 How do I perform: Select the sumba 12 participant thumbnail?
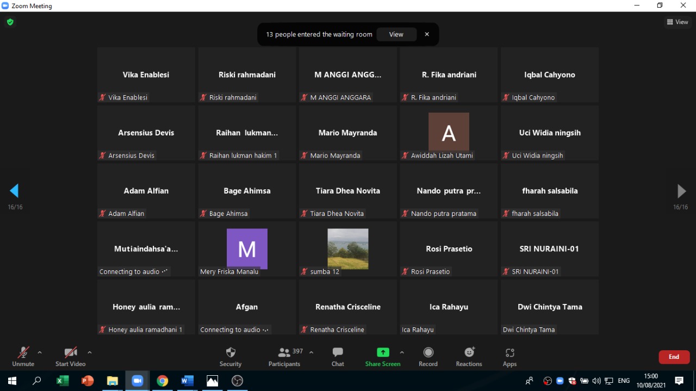point(348,249)
